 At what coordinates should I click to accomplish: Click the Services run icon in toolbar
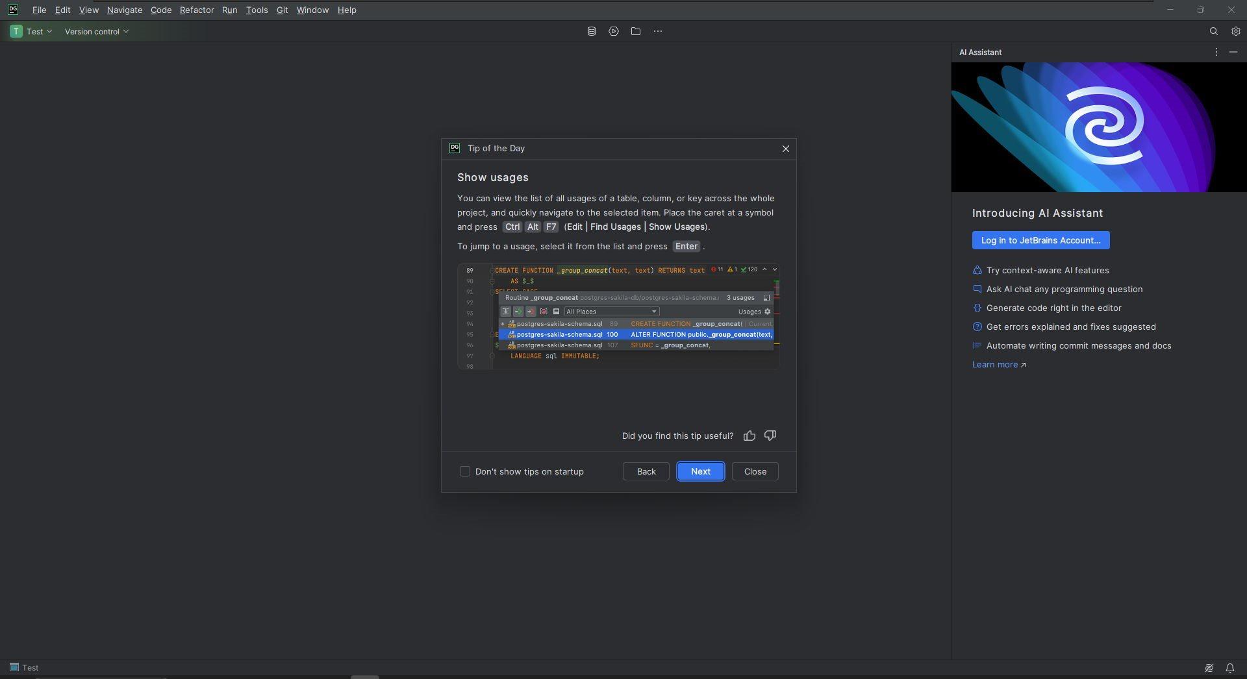click(x=613, y=31)
